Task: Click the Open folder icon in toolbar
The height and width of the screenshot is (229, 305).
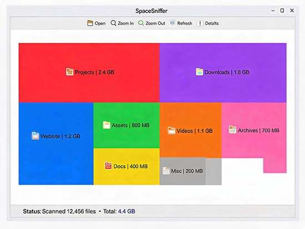Action: click(x=90, y=23)
